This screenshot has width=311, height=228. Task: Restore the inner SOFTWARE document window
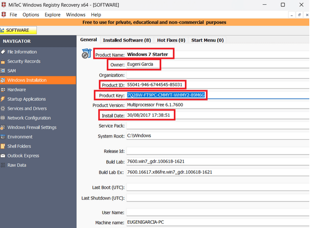pos(299,15)
